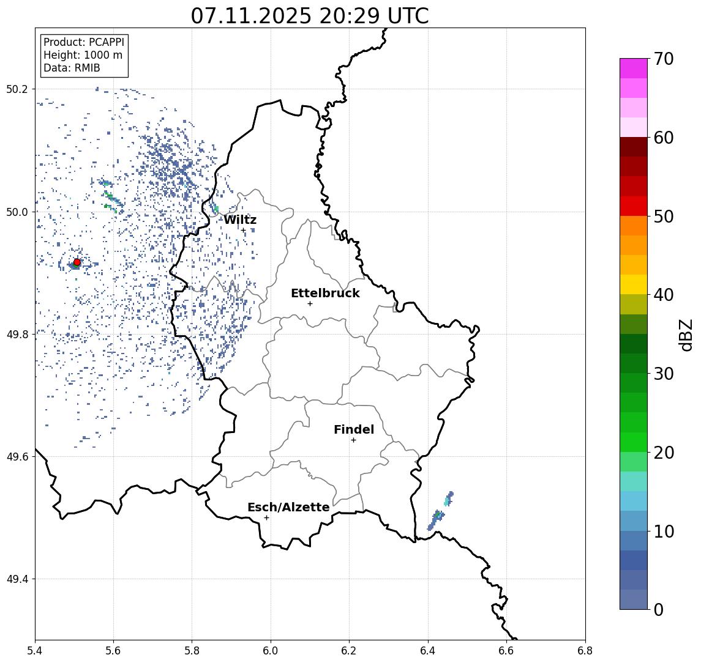Click the longitude axis label 5.4

pyautogui.click(x=35, y=650)
